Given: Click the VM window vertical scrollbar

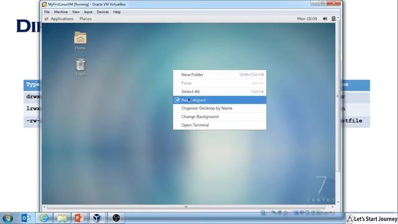Looking at the screenshot, I should 338,96.
